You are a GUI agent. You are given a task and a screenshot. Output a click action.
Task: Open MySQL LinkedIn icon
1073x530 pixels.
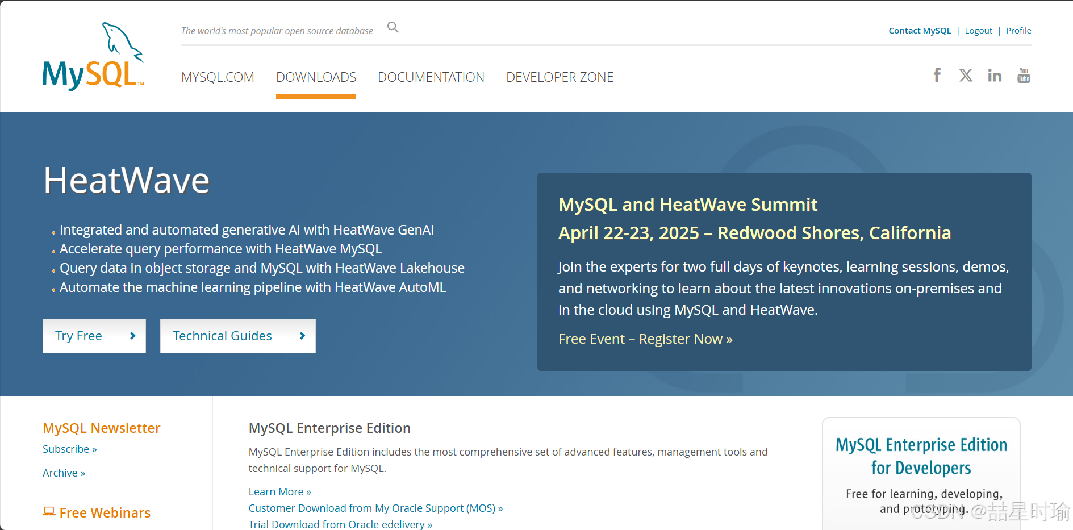tap(995, 75)
